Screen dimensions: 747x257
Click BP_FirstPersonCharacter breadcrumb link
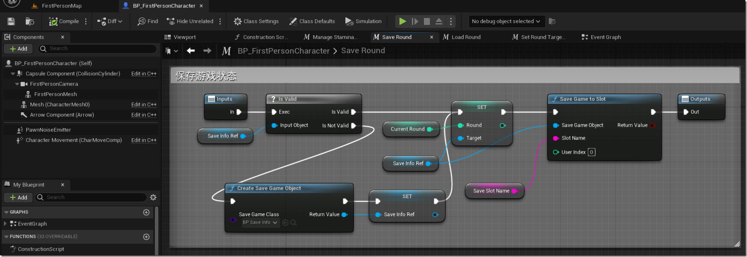[284, 51]
